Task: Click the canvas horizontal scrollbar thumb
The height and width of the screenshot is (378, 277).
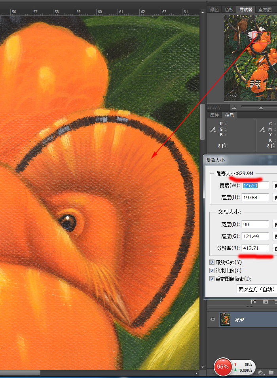Action: coord(20,373)
